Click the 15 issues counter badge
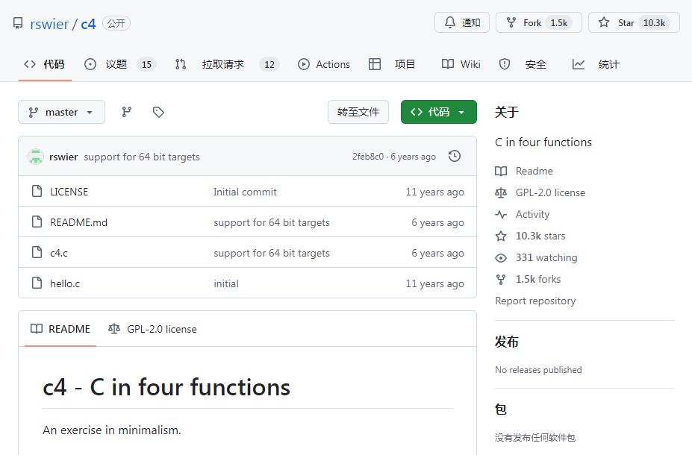692x455 pixels. pyautogui.click(x=146, y=64)
